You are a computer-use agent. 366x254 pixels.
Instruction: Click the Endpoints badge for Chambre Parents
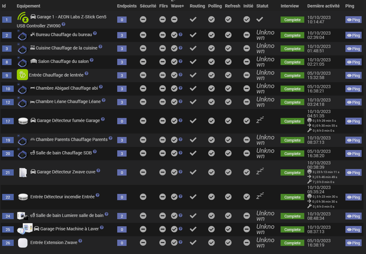tap(122, 140)
